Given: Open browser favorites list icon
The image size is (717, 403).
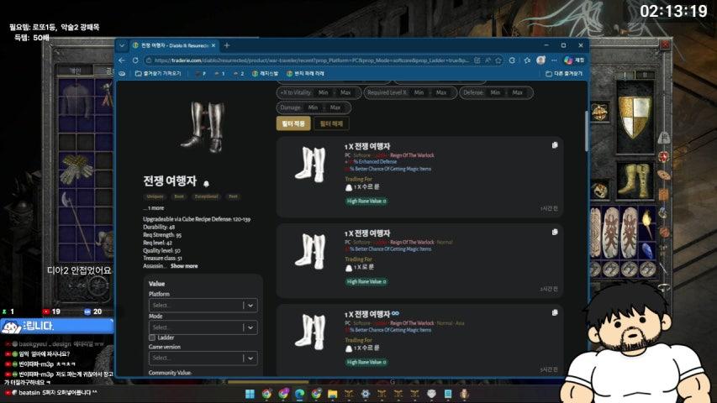Looking at the screenshot, I should tap(527, 60).
